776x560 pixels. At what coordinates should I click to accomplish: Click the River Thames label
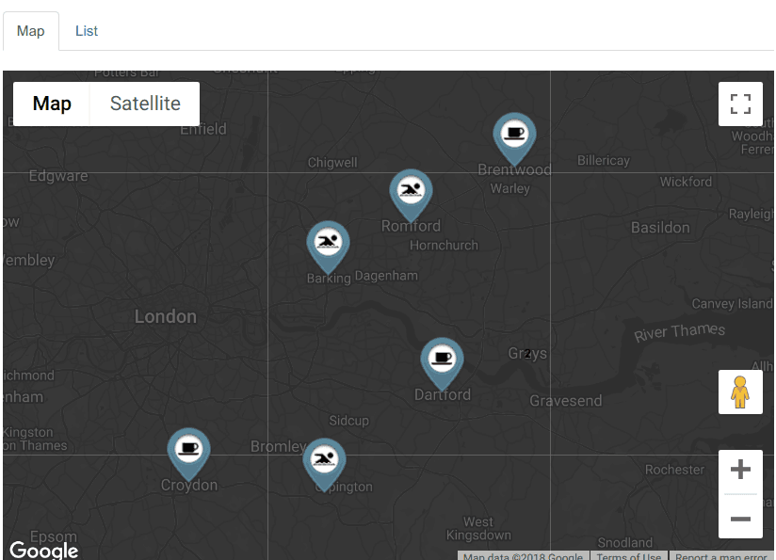[x=680, y=332]
